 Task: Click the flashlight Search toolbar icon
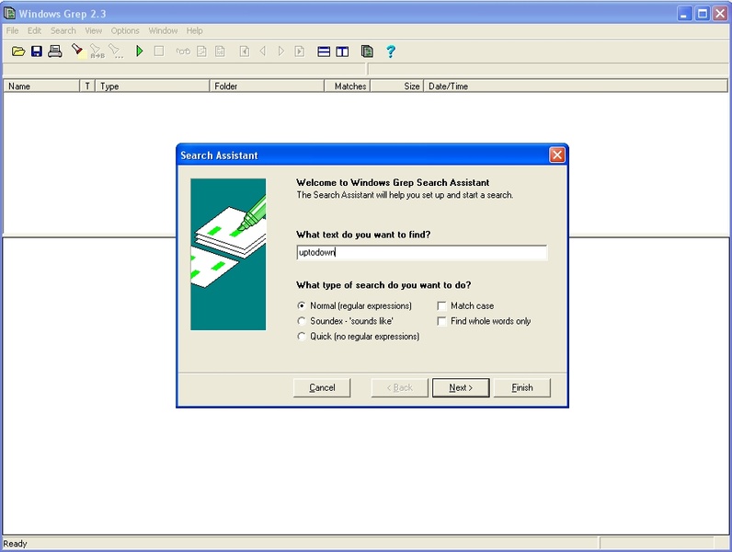coord(78,52)
